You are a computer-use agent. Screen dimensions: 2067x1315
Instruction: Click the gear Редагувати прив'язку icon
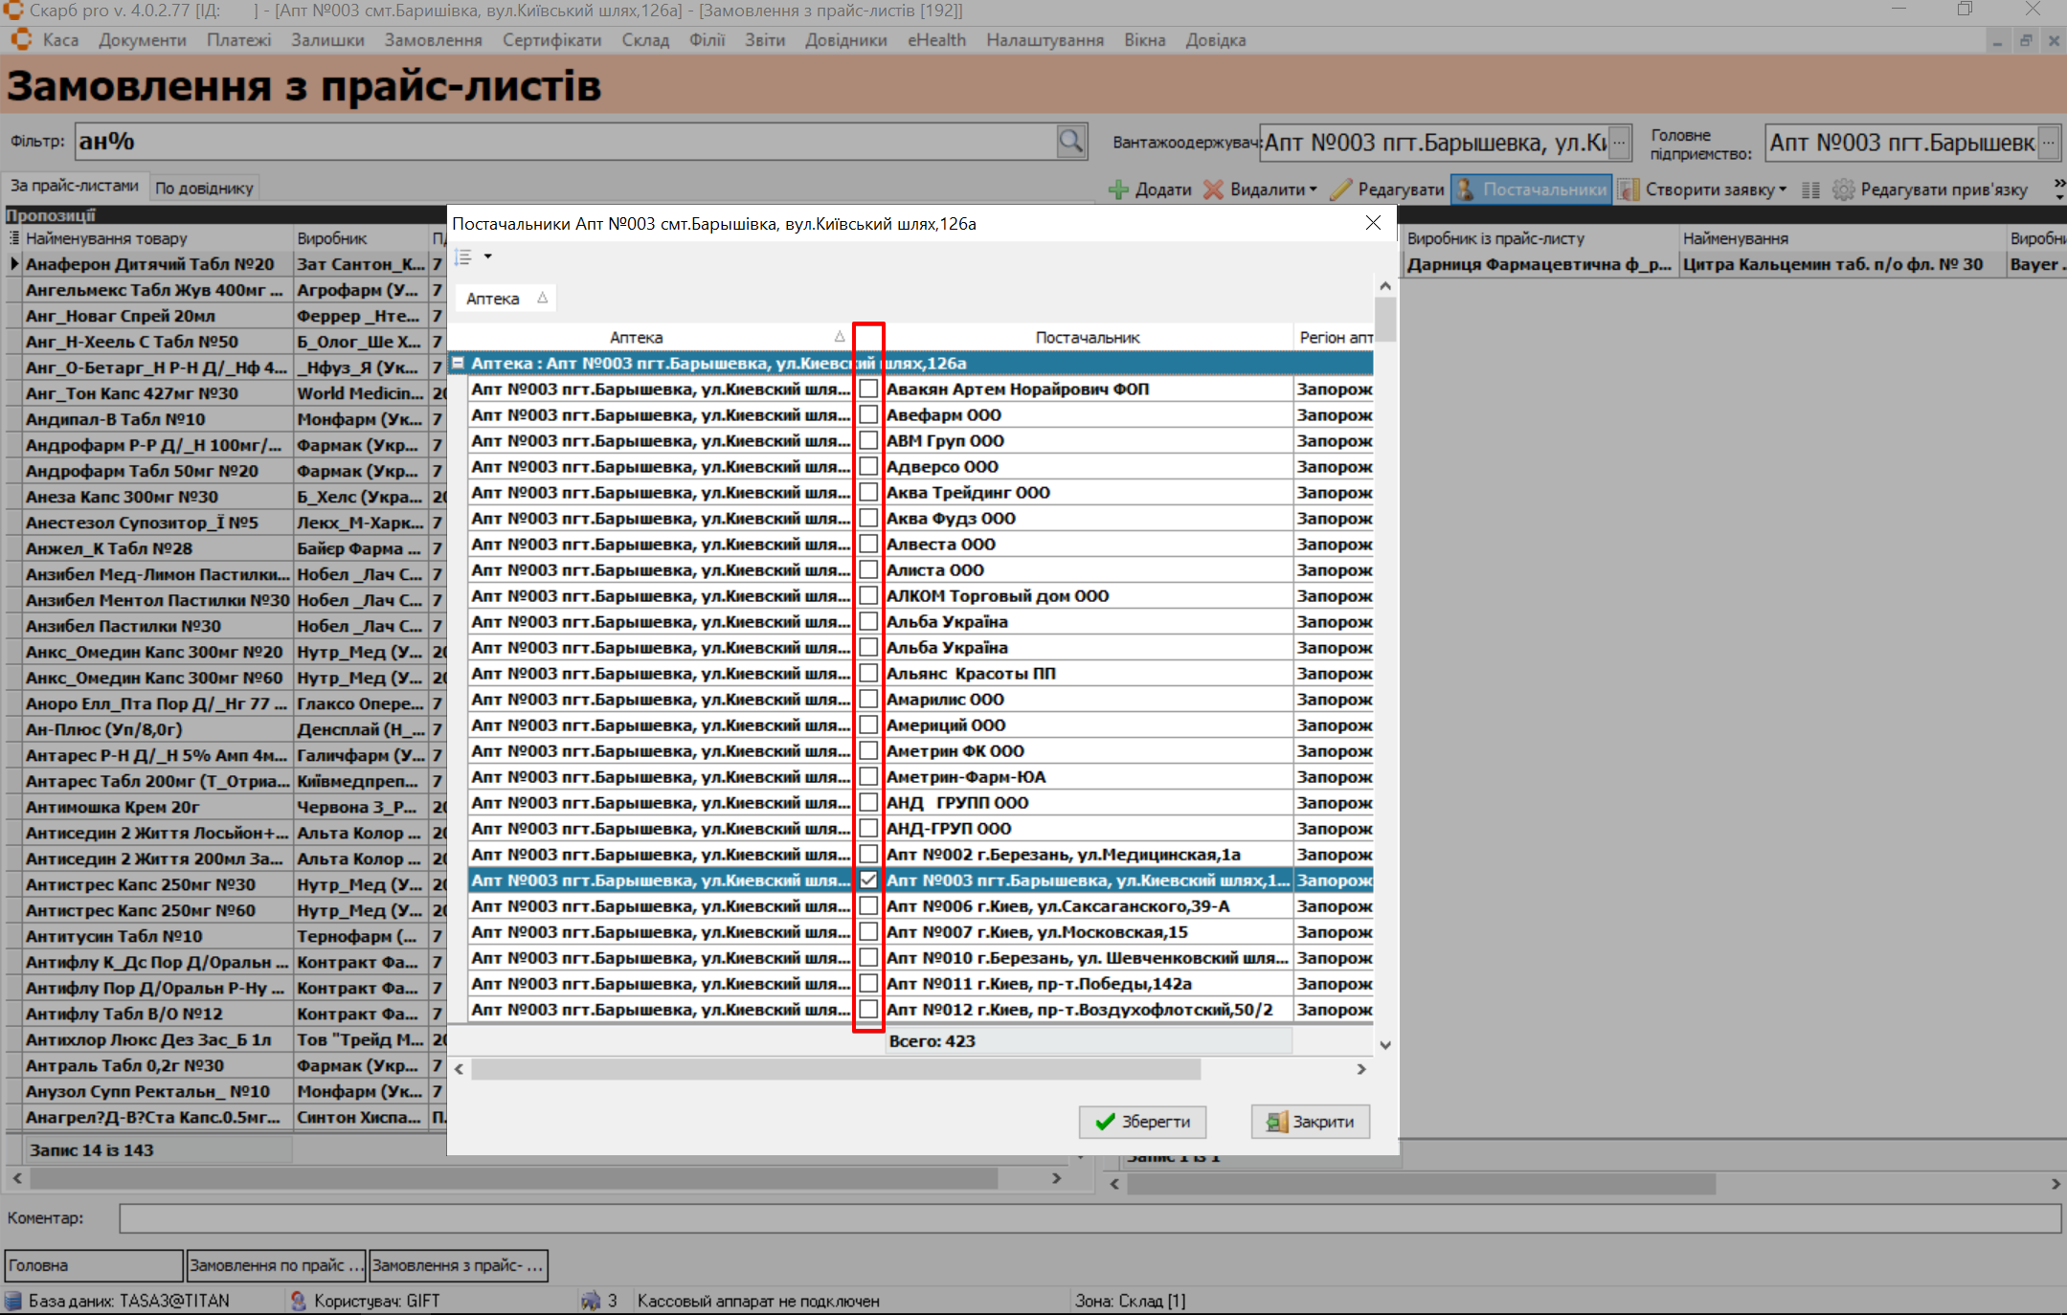1843,189
